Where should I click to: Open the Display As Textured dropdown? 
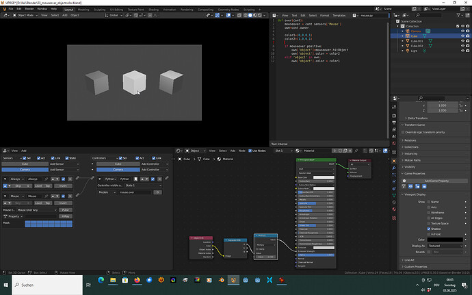(445, 246)
